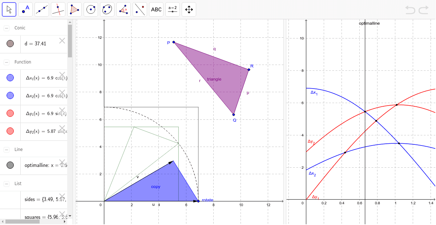Toggle visibility of conic d
Image resolution: width=436 pixels, height=225 pixels.
tap(10, 44)
